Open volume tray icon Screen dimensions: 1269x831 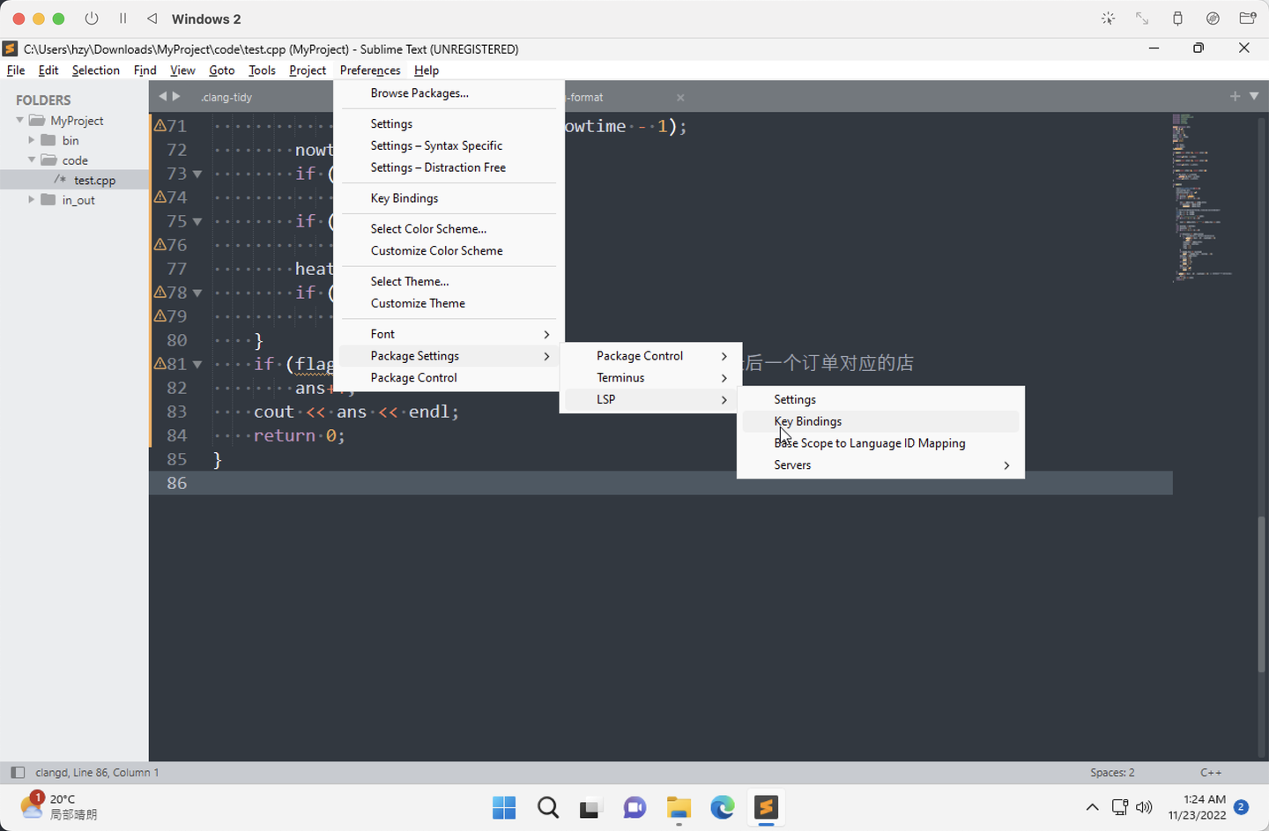pos(1144,807)
